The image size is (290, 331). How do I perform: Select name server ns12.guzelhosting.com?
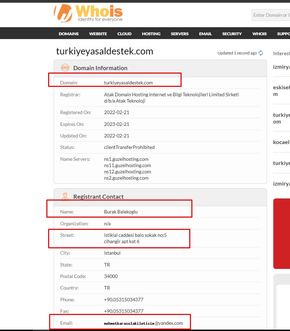(128, 172)
